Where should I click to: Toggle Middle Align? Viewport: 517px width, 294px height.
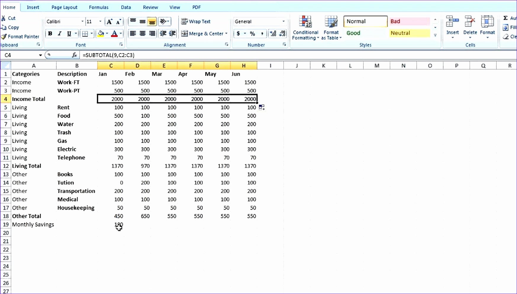pyautogui.click(x=142, y=21)
